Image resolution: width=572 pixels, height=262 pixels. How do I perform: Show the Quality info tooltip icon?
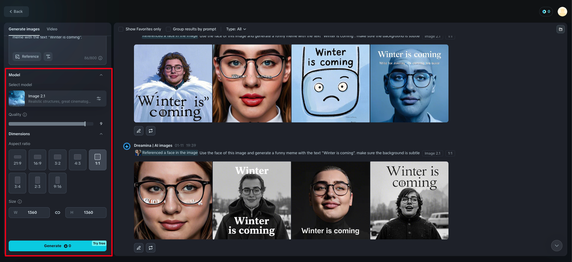pyautogui.click(x=25, y=115)
